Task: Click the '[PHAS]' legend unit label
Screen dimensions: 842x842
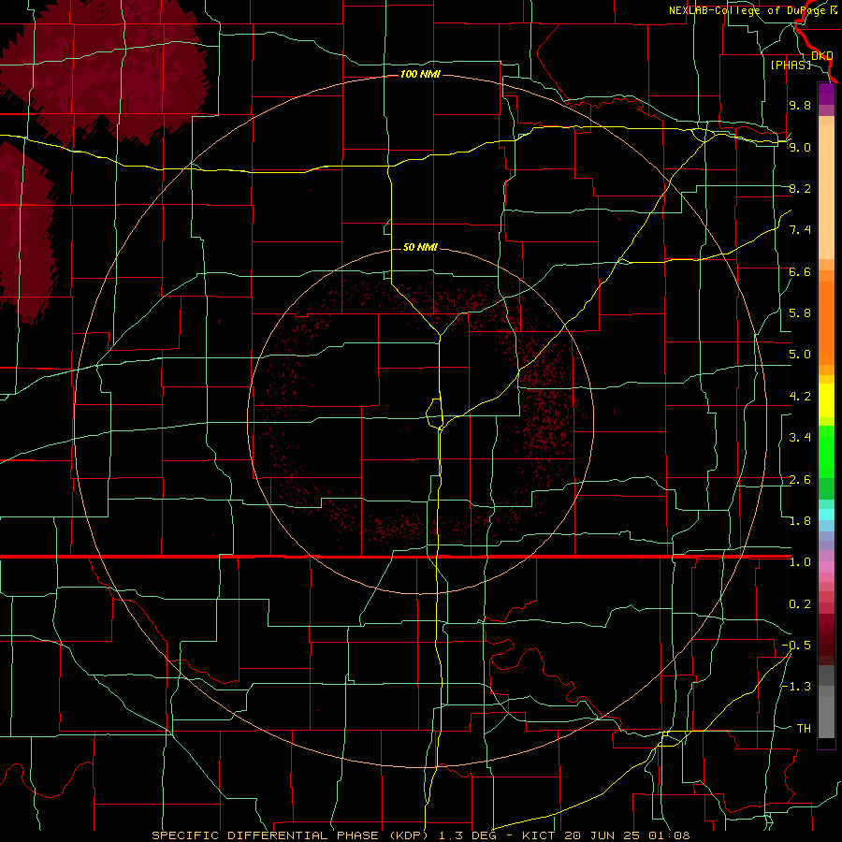Action: click(x=791, y=65)
